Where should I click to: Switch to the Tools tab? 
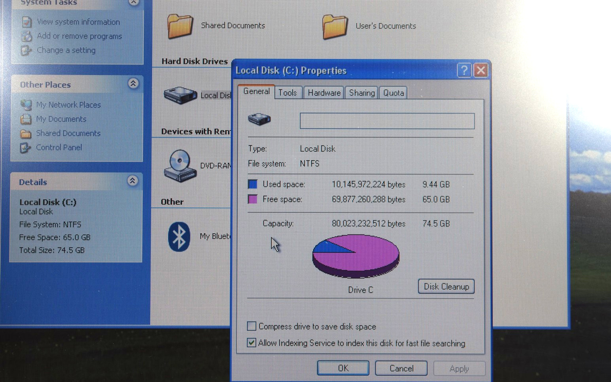[x=288, y=93]
